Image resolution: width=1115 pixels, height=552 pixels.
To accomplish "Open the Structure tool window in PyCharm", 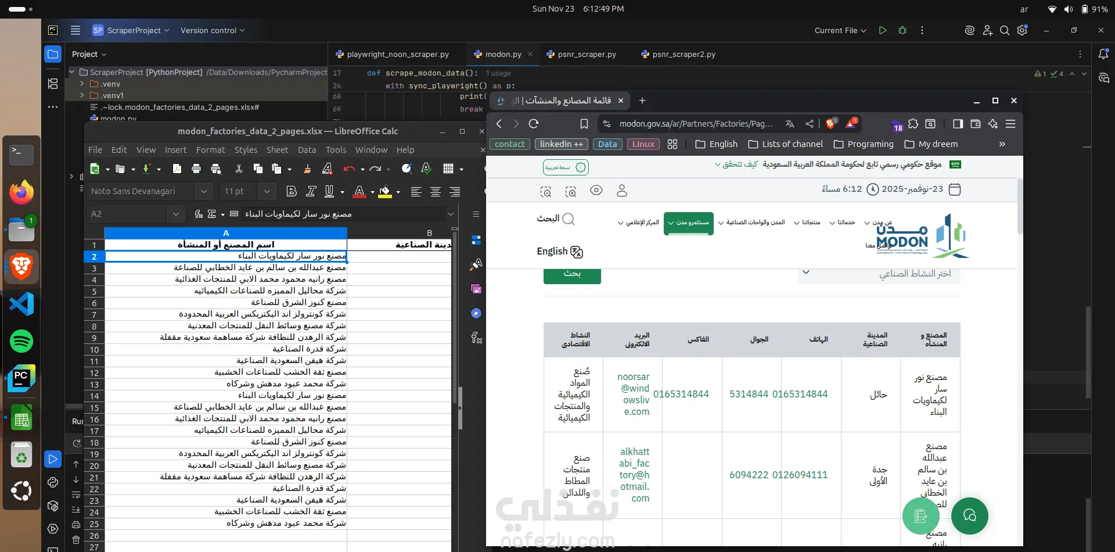I will tap(53, 84).
